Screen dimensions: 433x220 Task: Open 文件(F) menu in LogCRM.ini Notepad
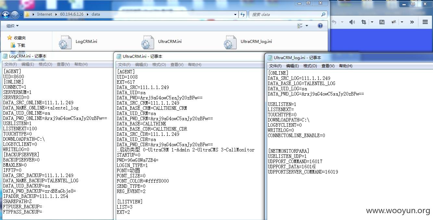coord(11,64)
